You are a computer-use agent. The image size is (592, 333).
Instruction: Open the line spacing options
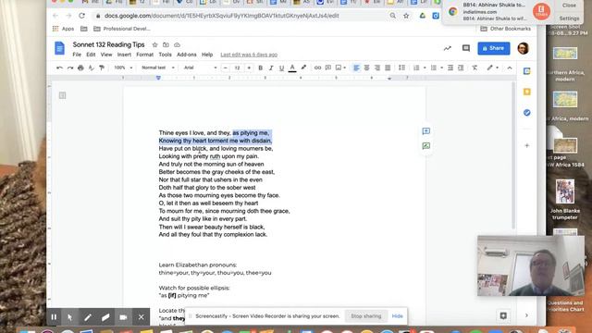click(401, 68)
